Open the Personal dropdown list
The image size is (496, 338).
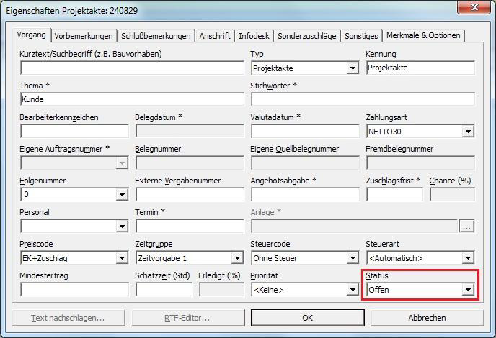point(122,227)
